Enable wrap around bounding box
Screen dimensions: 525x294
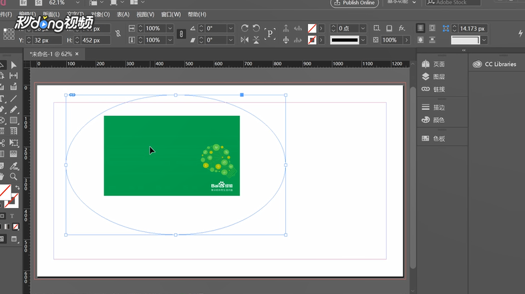432,29
